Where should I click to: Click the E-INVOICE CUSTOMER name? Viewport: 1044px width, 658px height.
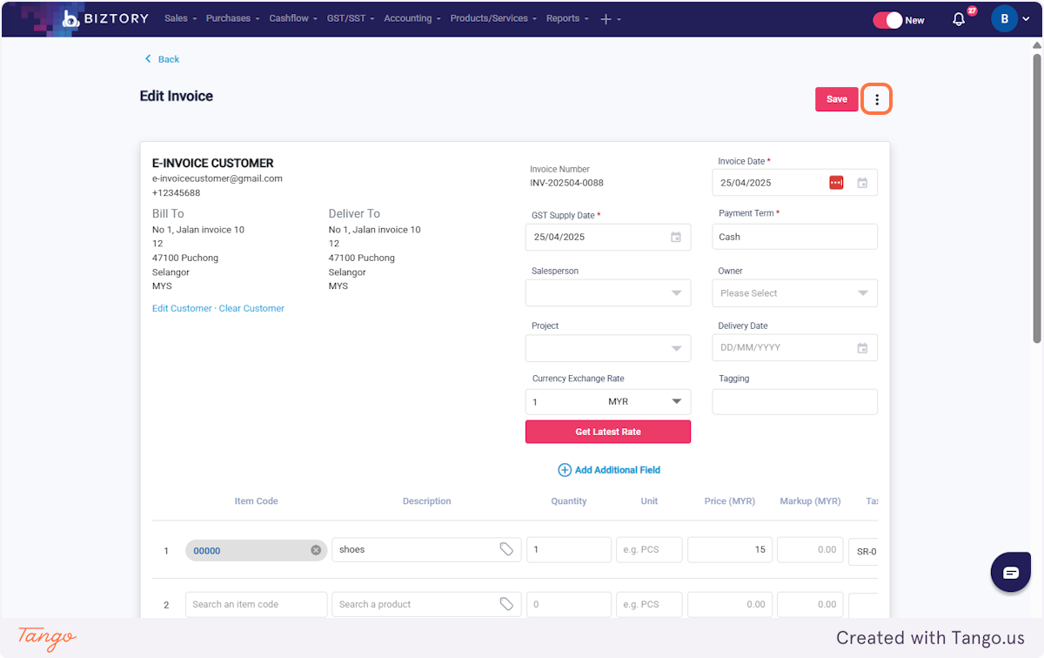click(x=213, y=163)
